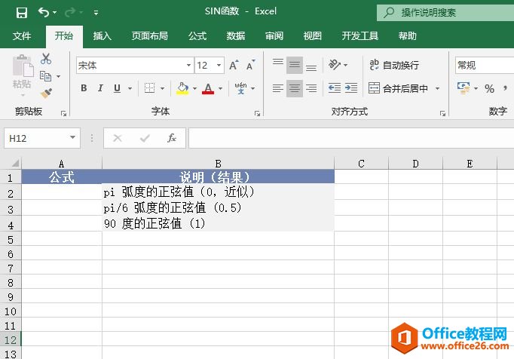The image size is (514, 359).
Task: Decrease font size with small A
Action: point(251,66)
